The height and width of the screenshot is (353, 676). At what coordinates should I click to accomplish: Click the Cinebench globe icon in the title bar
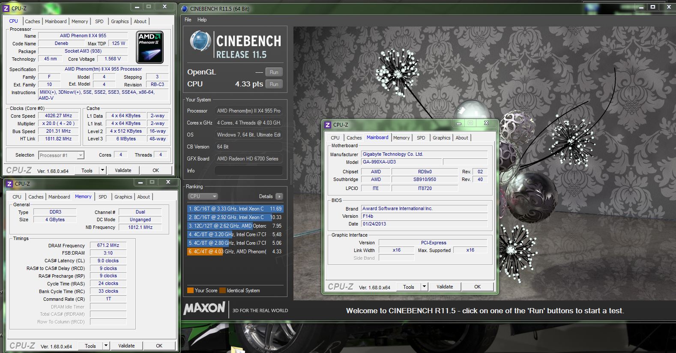point(185,9)
